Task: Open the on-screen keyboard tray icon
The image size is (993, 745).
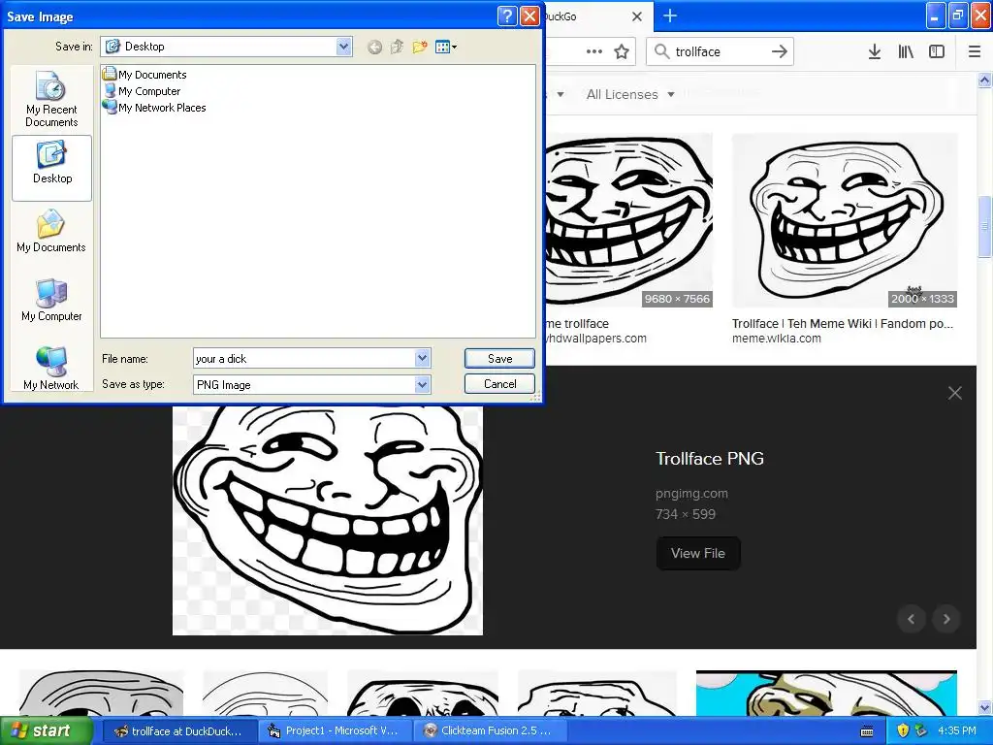Action: 868,731
